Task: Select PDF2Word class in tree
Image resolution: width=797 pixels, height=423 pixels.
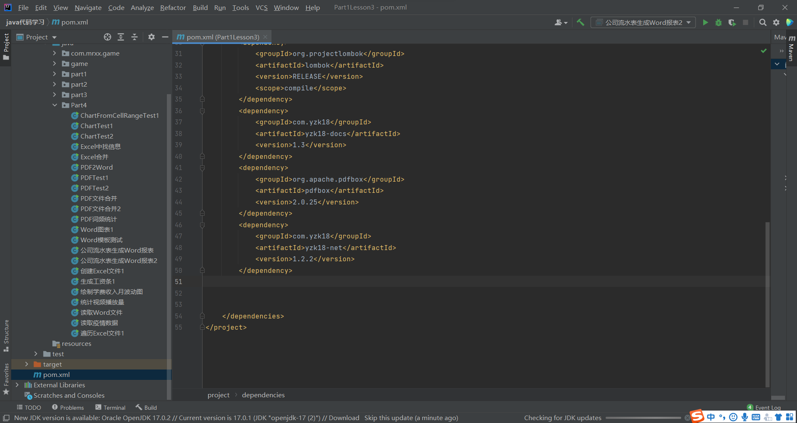Action: (96, 167)
